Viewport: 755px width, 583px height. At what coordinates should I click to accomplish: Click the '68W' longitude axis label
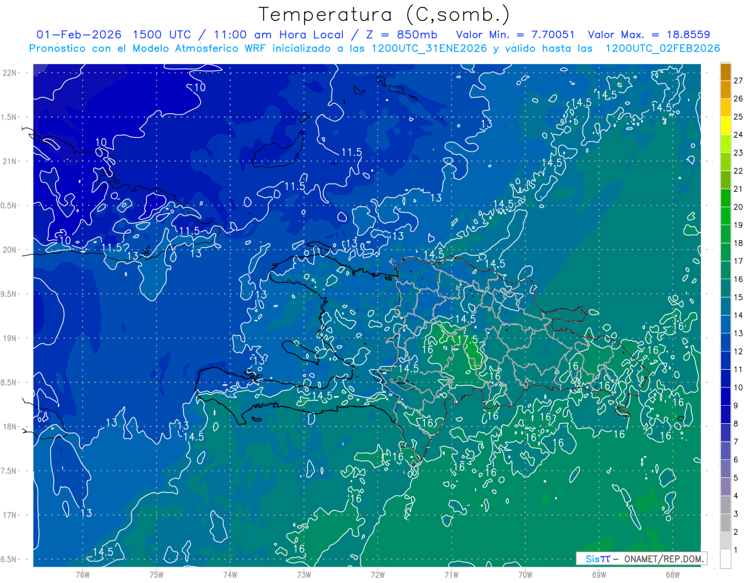click(x=673, y=574)
